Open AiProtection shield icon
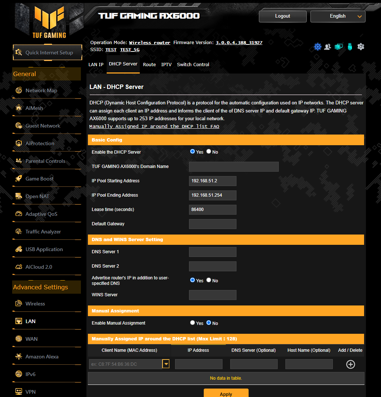The height and width of the screenshot is (397, 381). 19,143
